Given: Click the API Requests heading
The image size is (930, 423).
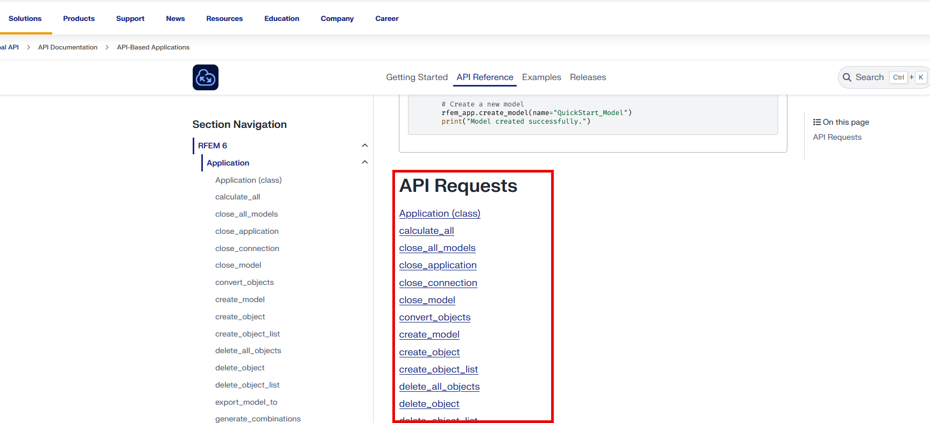Looking at the screenshot, I should click(x=458, y=185).
